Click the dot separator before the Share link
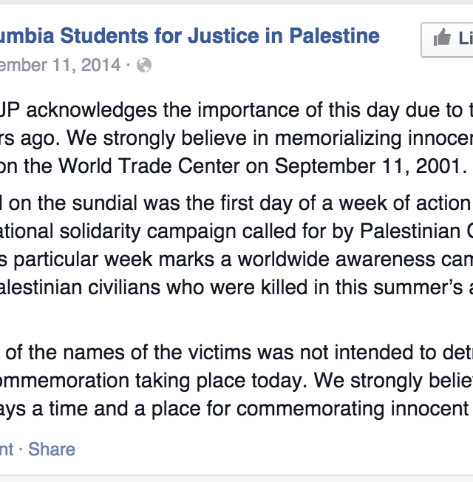Screen dimensions: 473x482 click(21, 449)
